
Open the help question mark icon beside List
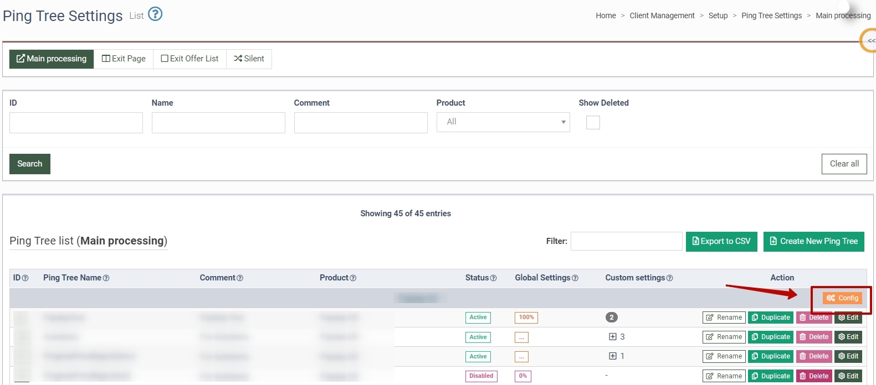(x=156, y=14)
